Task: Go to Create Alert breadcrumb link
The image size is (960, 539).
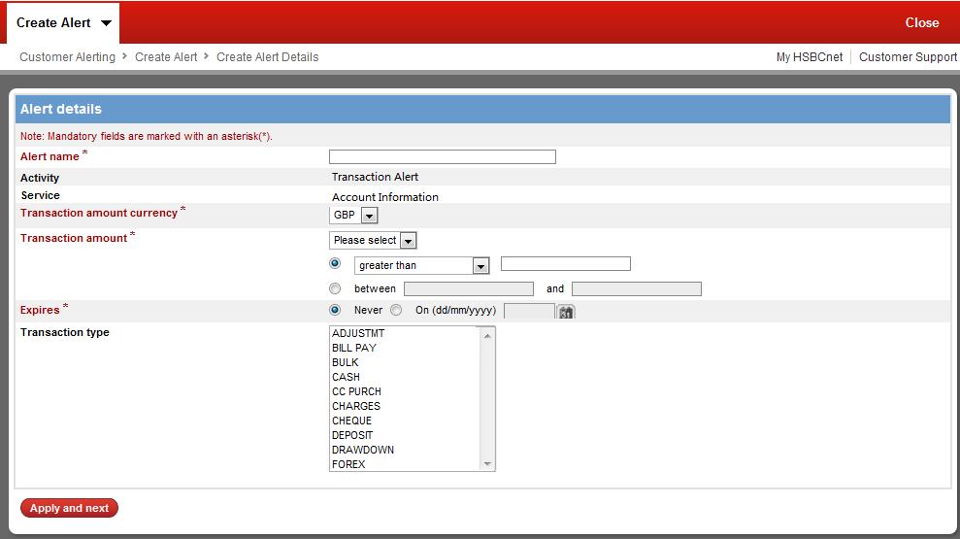Action: (166, 57)
